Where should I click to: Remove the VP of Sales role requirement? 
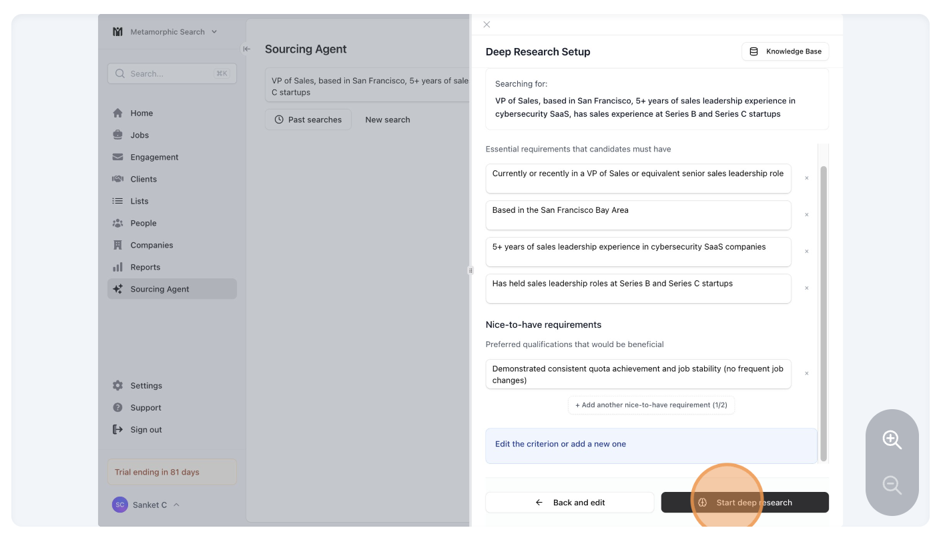click(806, 178)
